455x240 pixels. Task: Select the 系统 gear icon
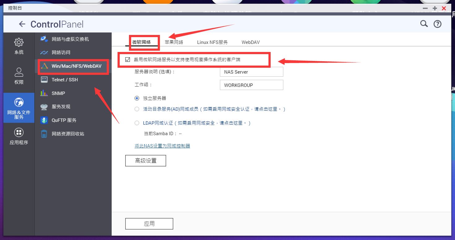(19, 42)
